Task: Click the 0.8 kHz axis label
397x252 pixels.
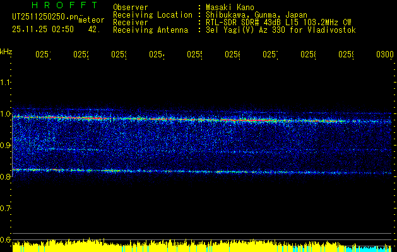Action: 6,176
